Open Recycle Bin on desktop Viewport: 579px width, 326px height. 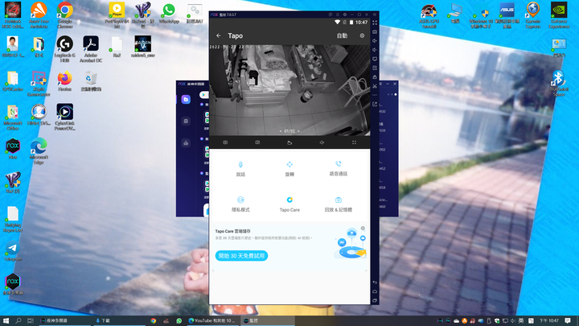click(x=91, y=81)
